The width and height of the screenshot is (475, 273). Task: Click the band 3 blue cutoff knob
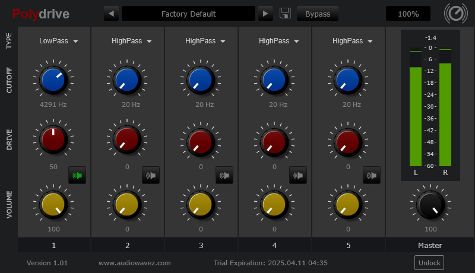(x=201, y=80)
